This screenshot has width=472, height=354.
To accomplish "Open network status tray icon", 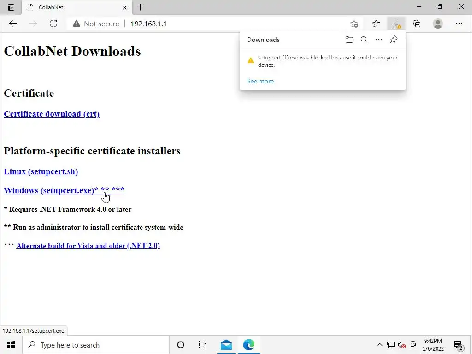I will [x=391, y=345].
